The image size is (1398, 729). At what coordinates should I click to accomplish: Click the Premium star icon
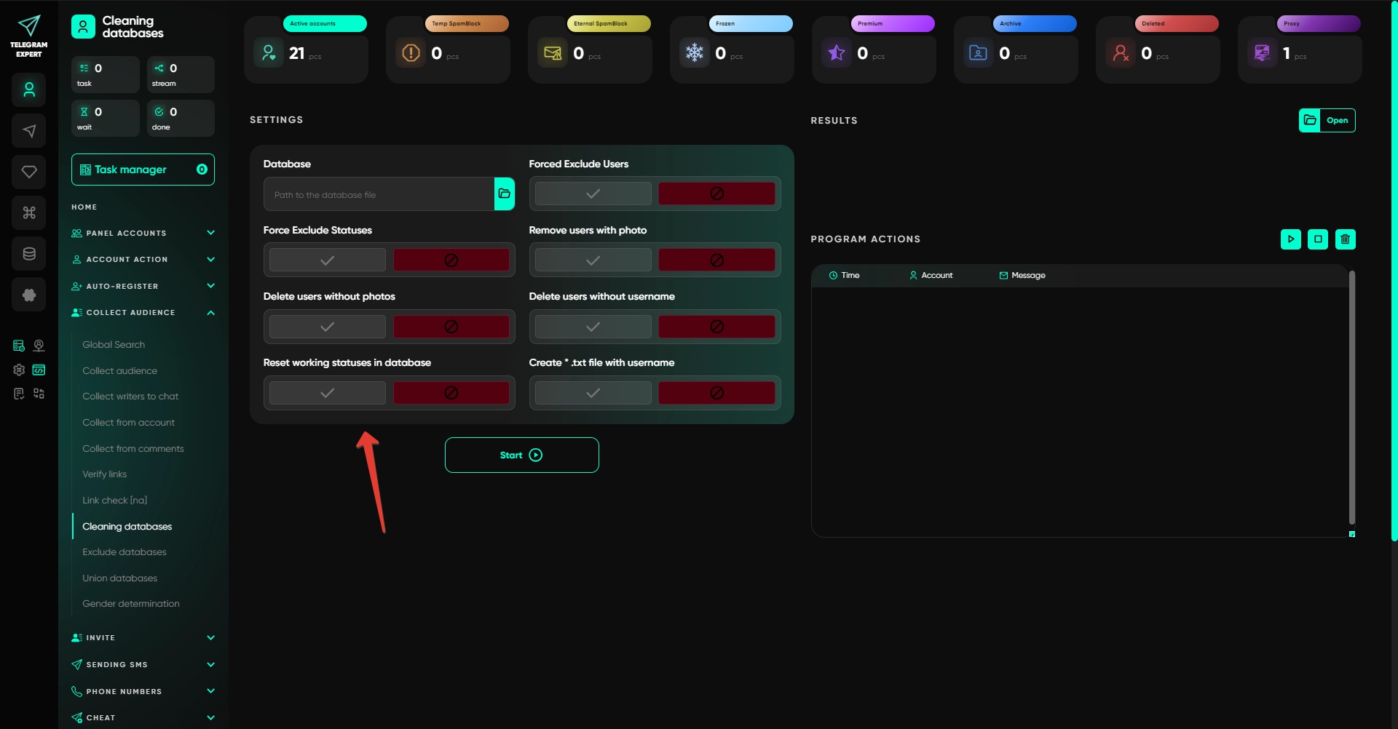tap(837, 53)
